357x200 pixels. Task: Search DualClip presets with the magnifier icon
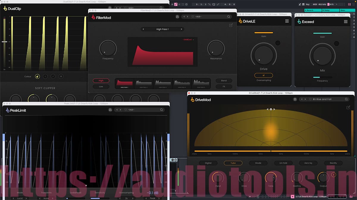click(161, 8)
